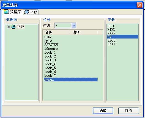This screenshot has height=118, width=145.
Task: Click the 取消 button
Action: tap(128, 111)
